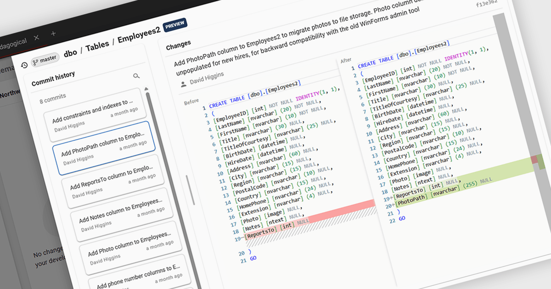Click the GO line 21 in Before pane
The width and height of the screenshot is (551, 289).
[253, 259]
